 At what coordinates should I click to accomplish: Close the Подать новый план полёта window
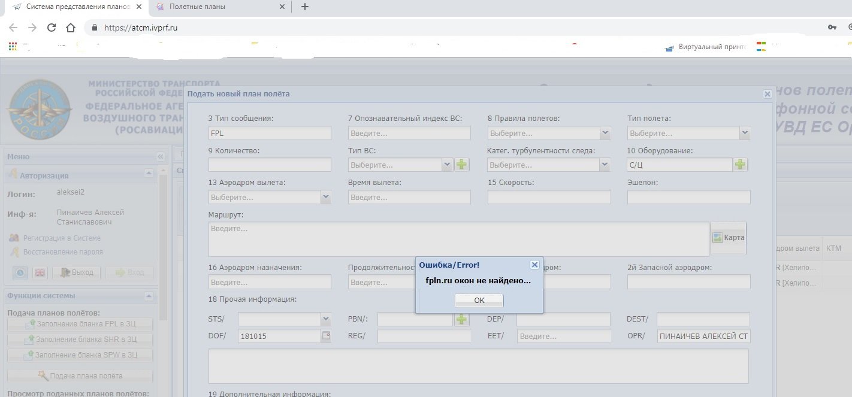767,94
